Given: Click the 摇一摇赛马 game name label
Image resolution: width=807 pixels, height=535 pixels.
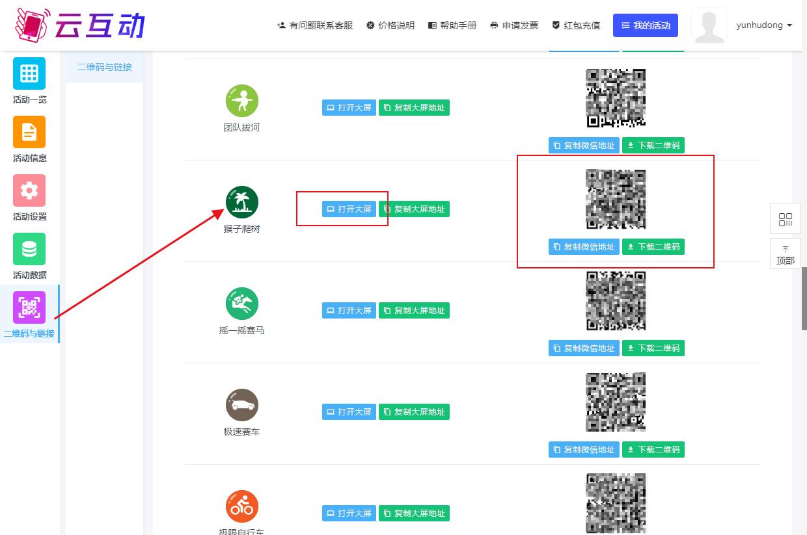Looking at the screenshot, I should pos(242,330).
